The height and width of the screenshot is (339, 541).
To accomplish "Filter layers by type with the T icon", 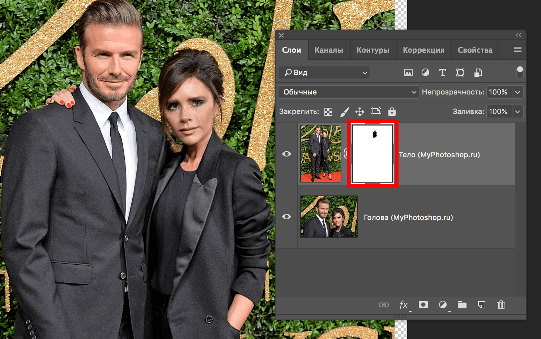I will pyautogui.click(x=443, y=72).
